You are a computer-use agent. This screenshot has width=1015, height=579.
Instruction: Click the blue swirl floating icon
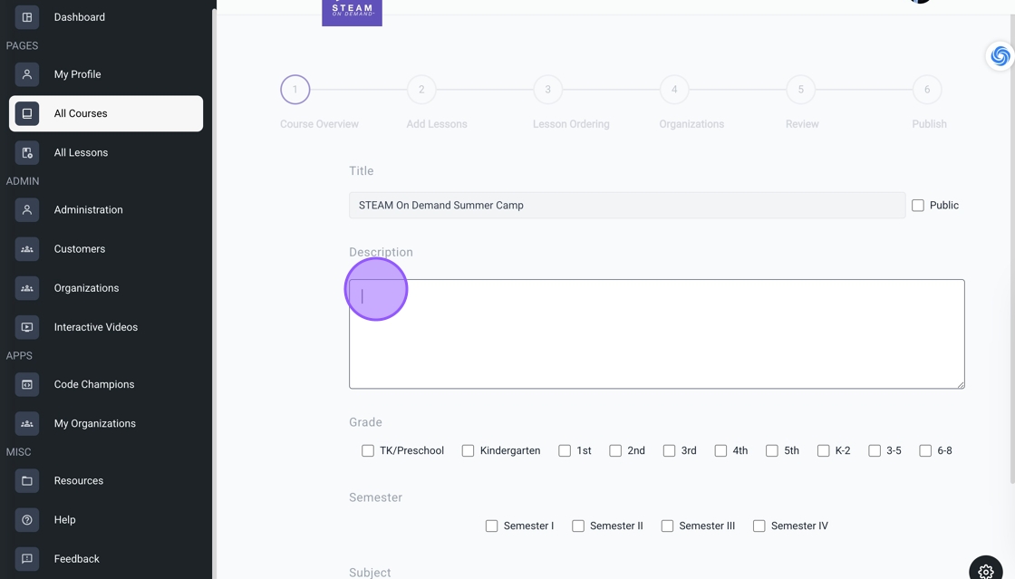pyautogui.click(x=1000, y=55)
